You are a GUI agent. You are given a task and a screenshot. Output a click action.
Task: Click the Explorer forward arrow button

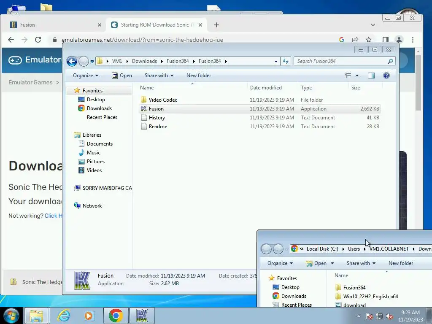coord(84,61)
